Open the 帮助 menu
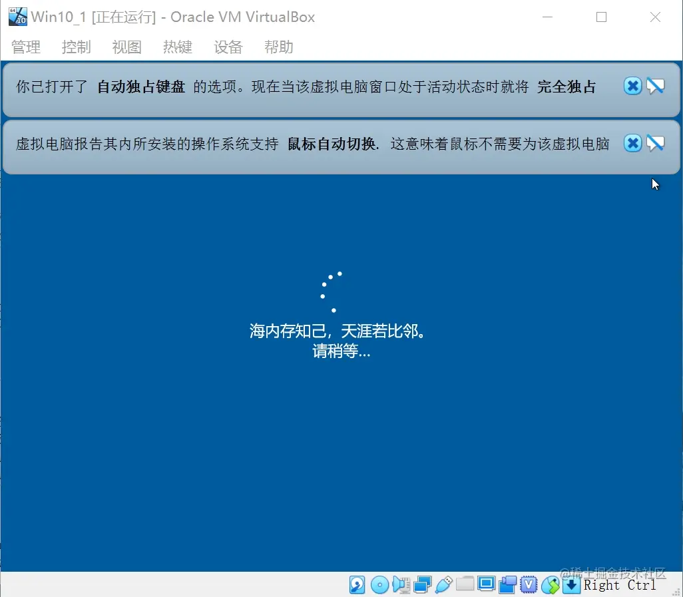Viewport: 683px width, 597px height. (x=278, y=47)
